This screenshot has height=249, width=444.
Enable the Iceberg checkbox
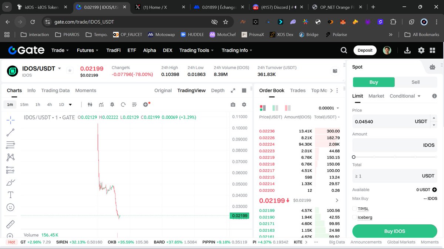click(355, 217)
